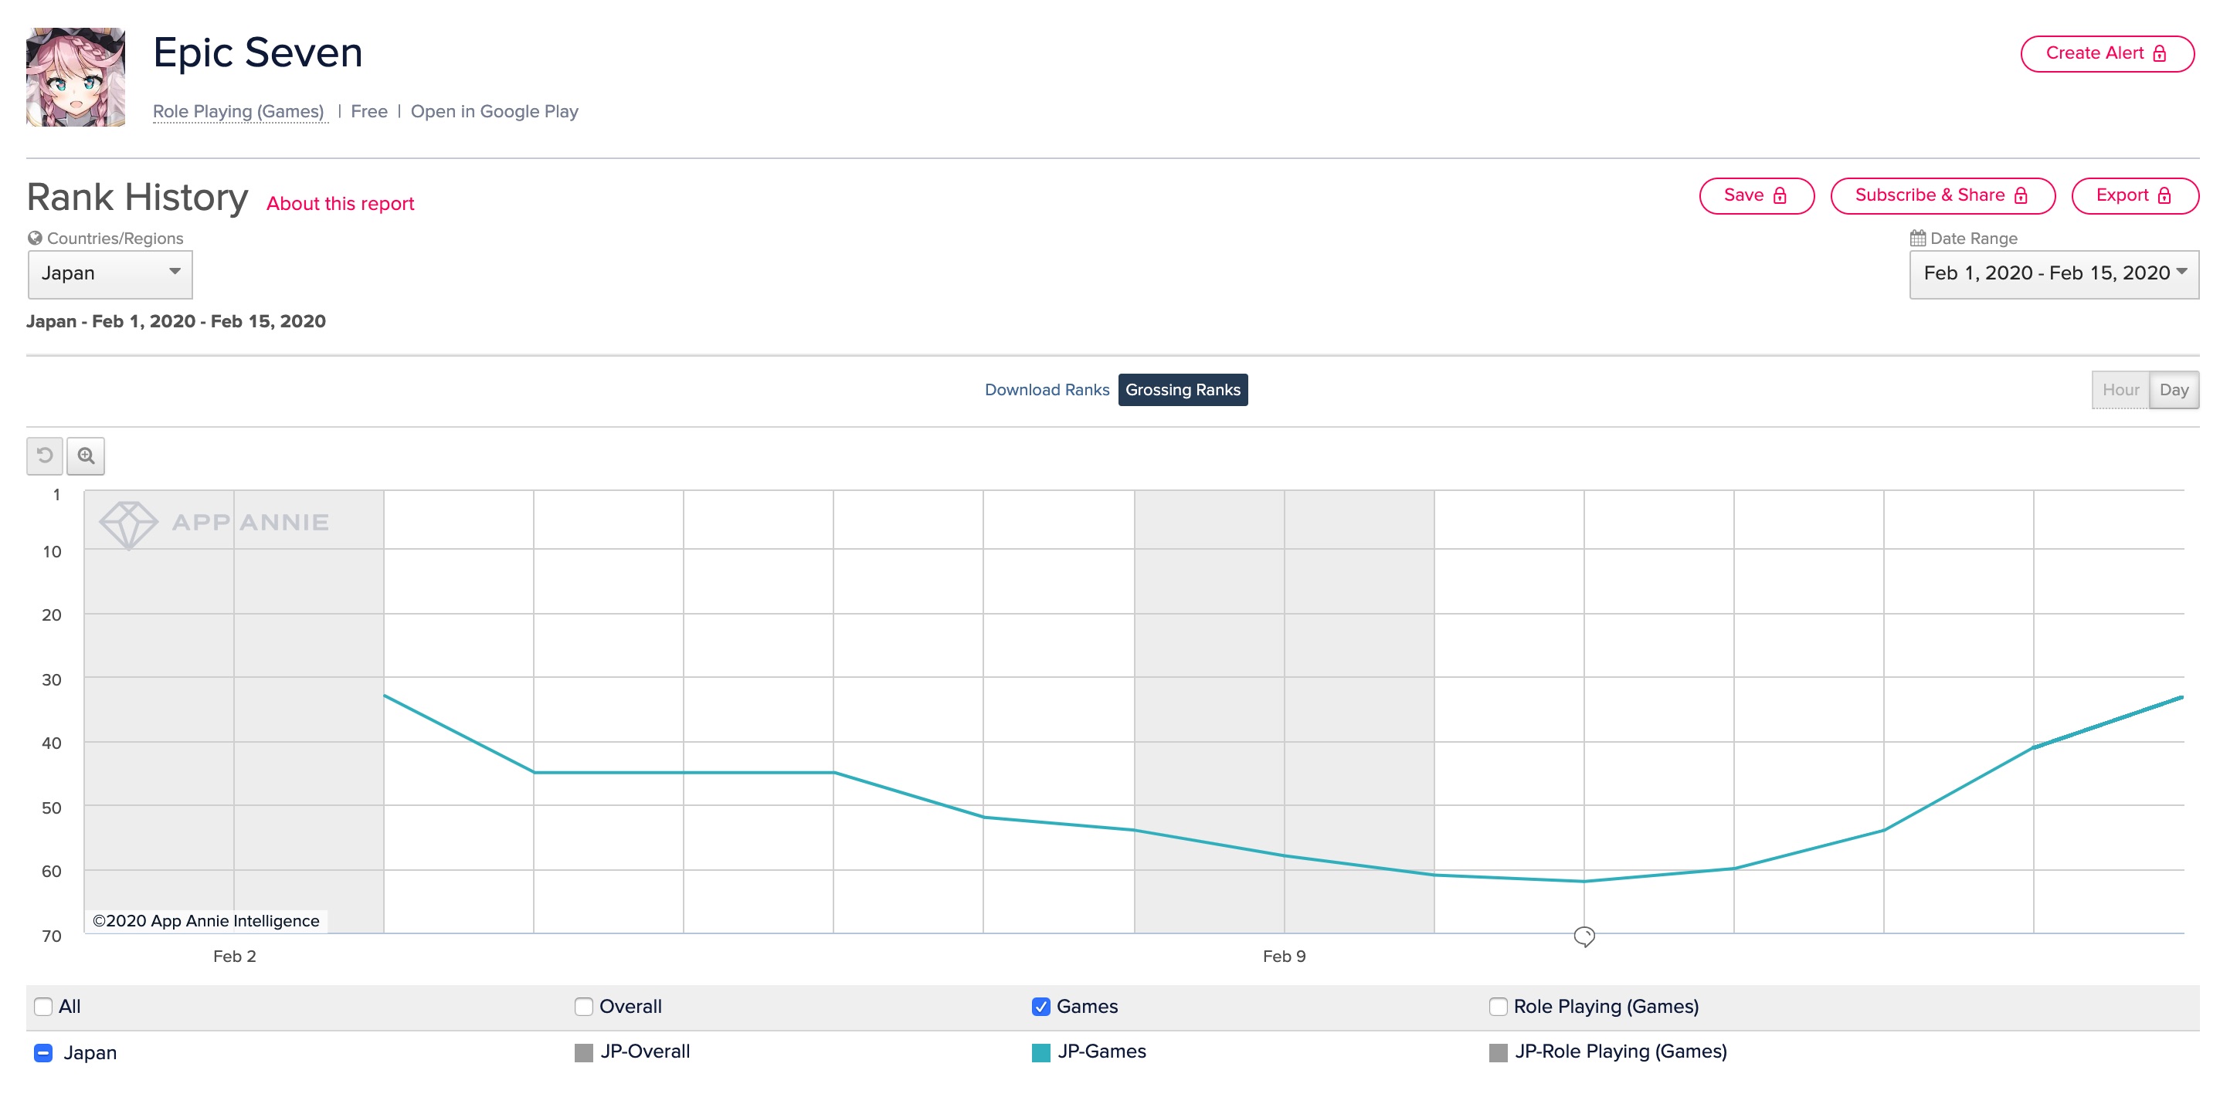Click the Feb 9 axis label
2220x1104 pixels.
coord(1284,956)
